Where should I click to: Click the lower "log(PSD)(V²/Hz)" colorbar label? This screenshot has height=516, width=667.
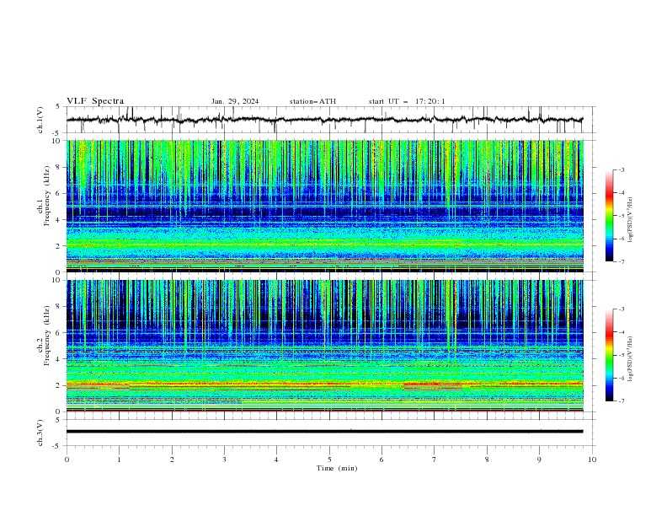631,359
